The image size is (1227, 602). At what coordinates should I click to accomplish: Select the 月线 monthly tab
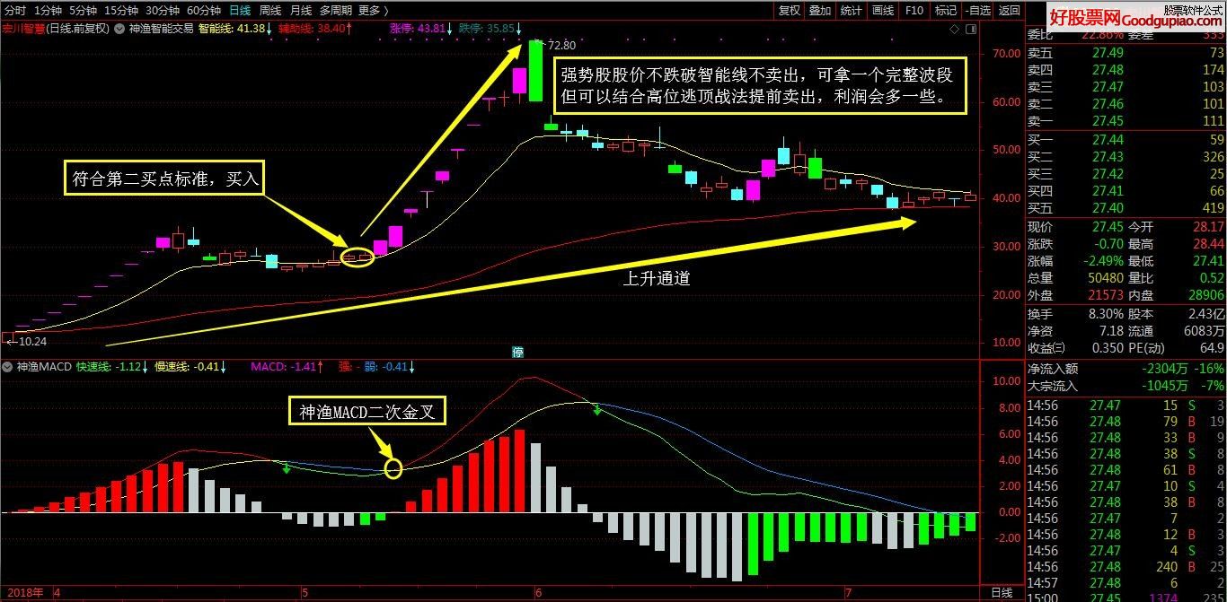pos(300,10)
